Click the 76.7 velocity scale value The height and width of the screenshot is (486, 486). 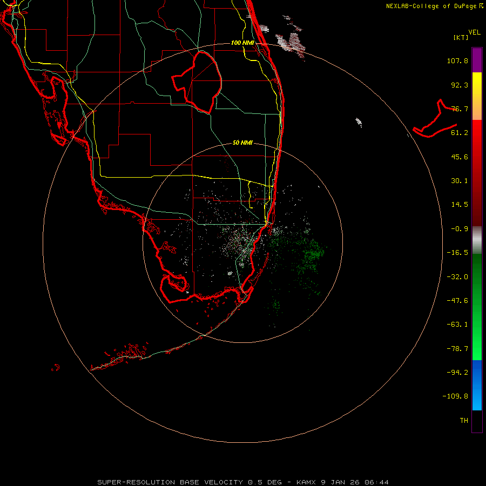[460, 109]
